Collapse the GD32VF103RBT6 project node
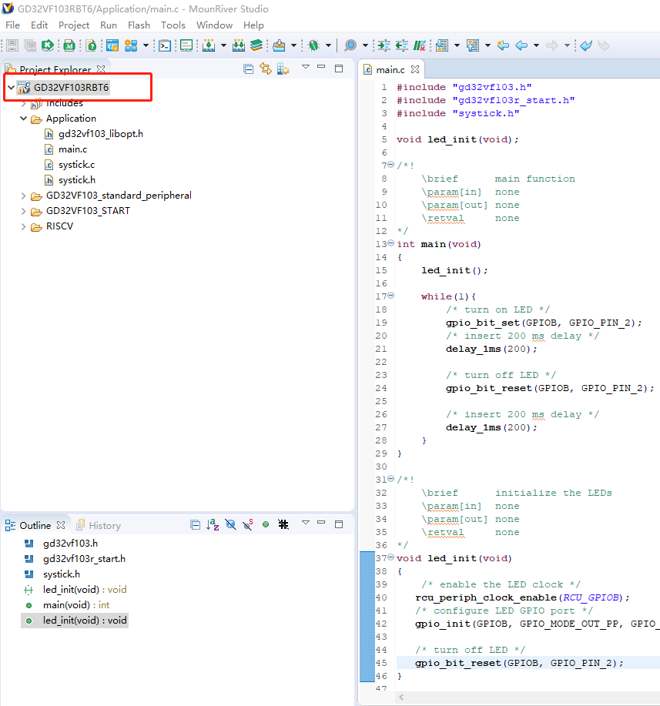The image size is (660, 706). pos(12,87)
